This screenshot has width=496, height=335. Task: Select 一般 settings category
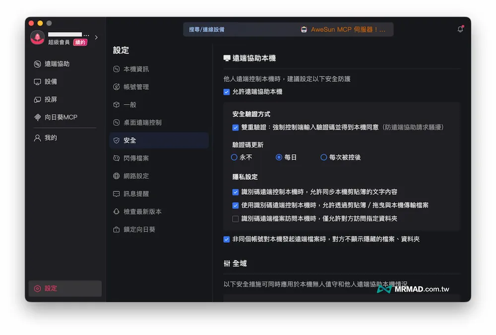[159, 105]
